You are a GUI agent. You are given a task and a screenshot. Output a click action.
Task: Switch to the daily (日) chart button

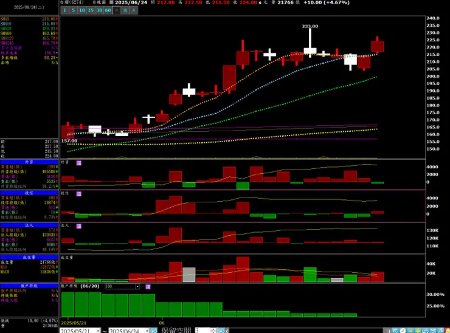coord(116,10)
